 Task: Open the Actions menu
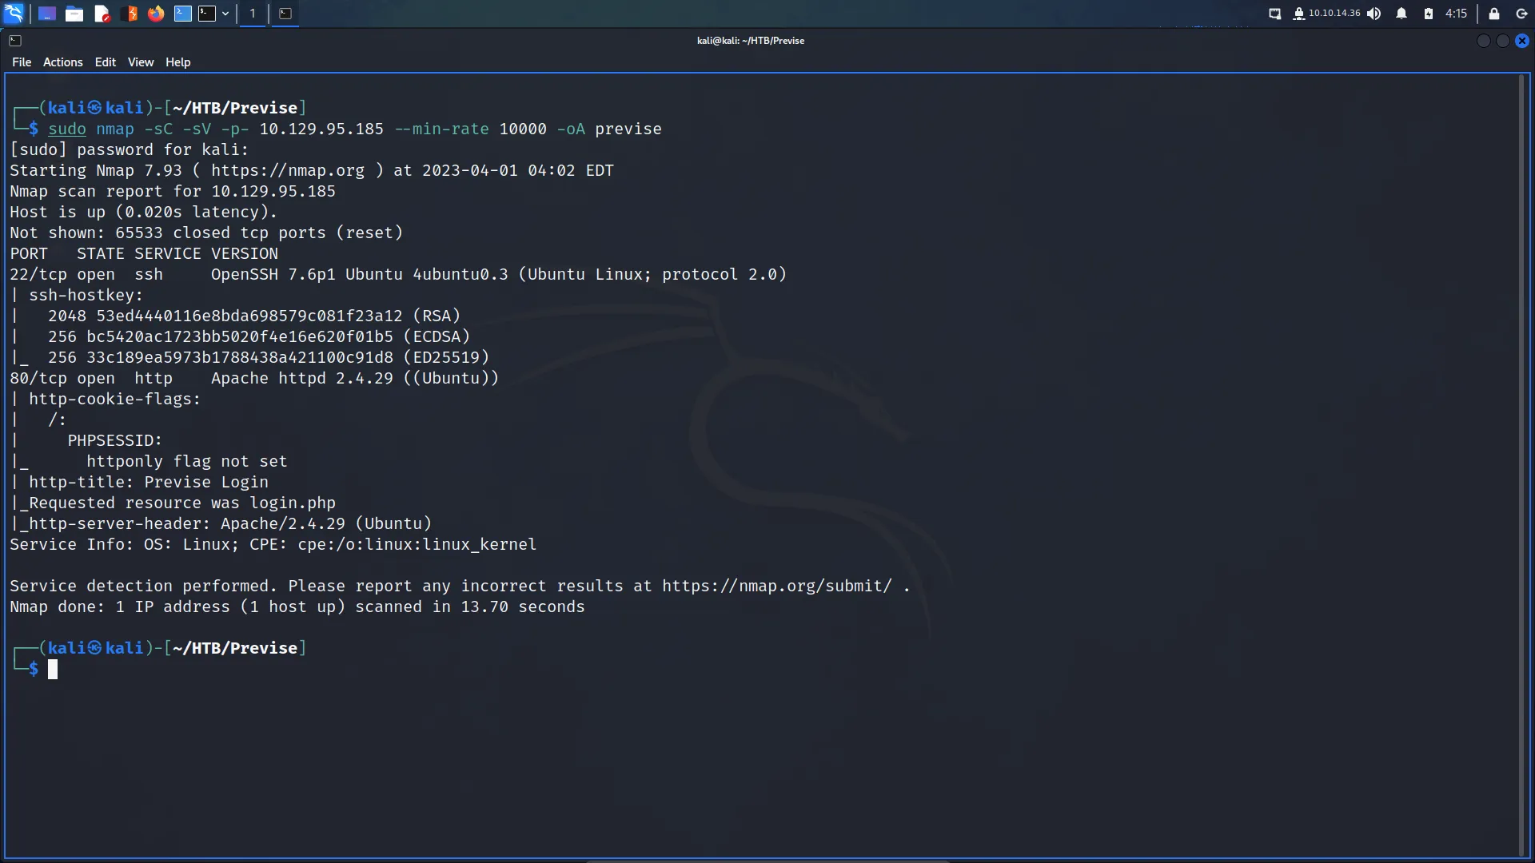tap(63, 62)
